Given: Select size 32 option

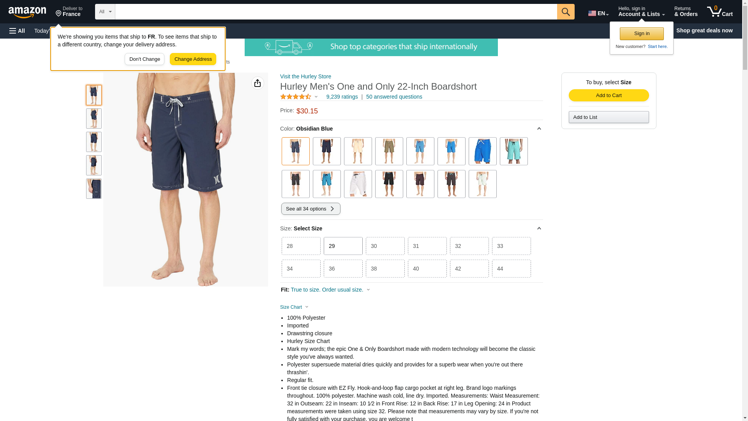Looking at the screenshot, I should (x=469, y=246).
